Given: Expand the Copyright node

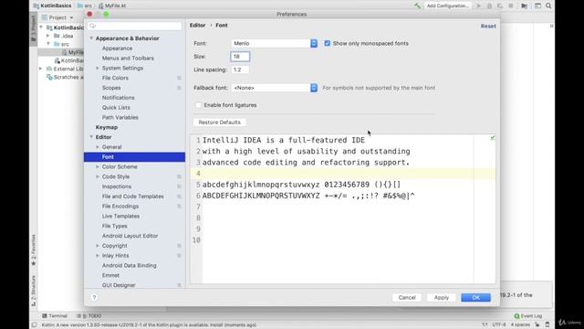Looking at the screenshot, I should [98, 246].
